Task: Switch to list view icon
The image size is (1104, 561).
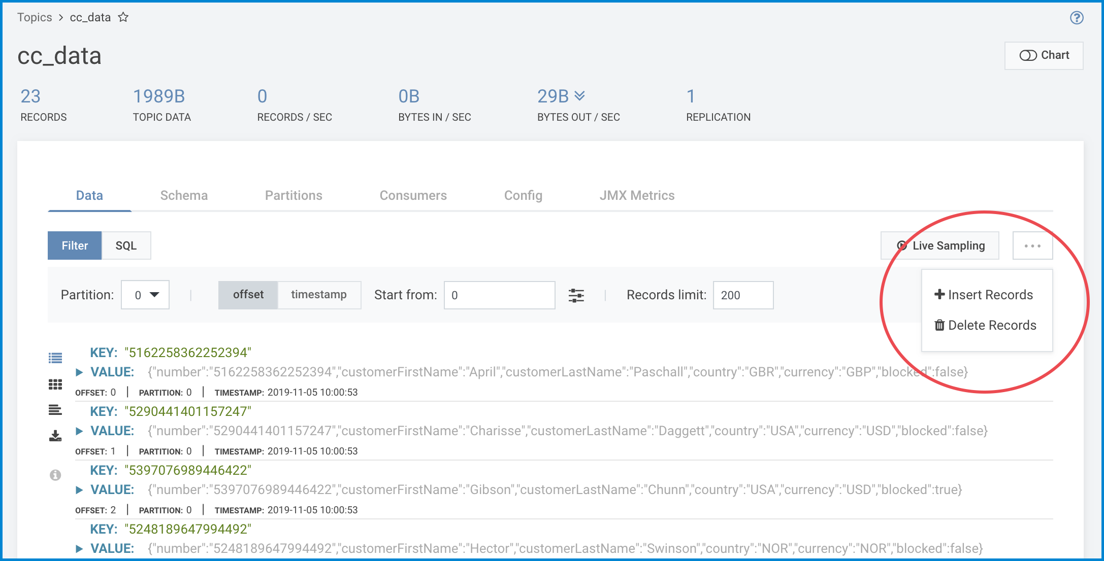Action: pos(55,358)
